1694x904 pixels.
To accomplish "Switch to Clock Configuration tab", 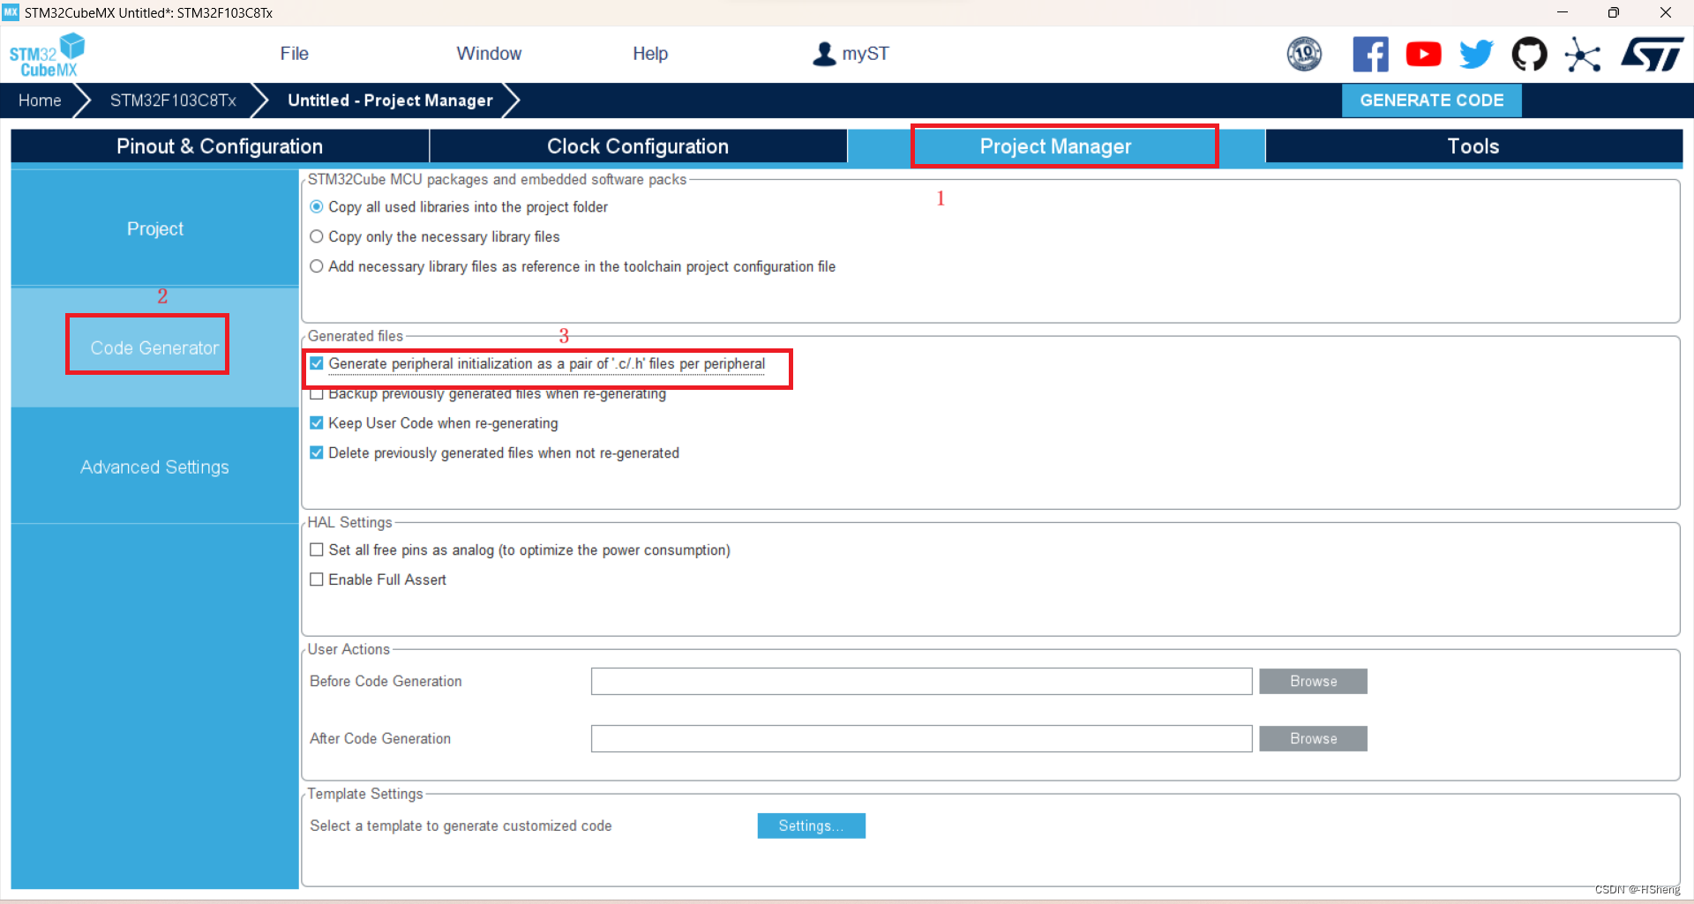I will point(638,146).
